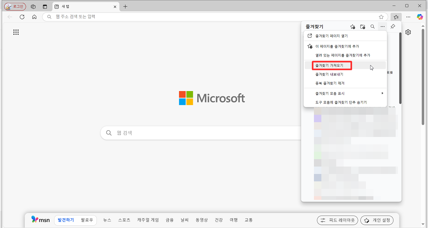The height and width of the screenshot is (228, 428).
Task: Add this page to favorites panel icon
Action: [x=353, y=27]
